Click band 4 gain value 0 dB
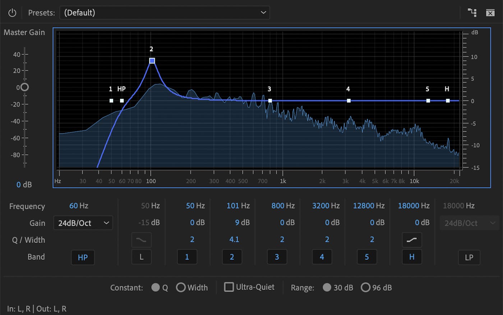Image resolution: width=503 pixels, height=315 pixels. point(332,223)
